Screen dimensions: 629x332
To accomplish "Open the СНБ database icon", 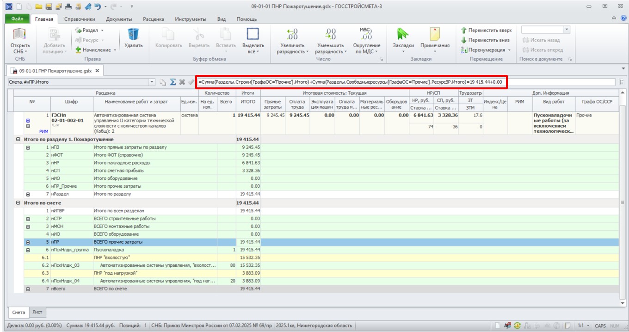I will pyautogui.click(x=20, y=35).
